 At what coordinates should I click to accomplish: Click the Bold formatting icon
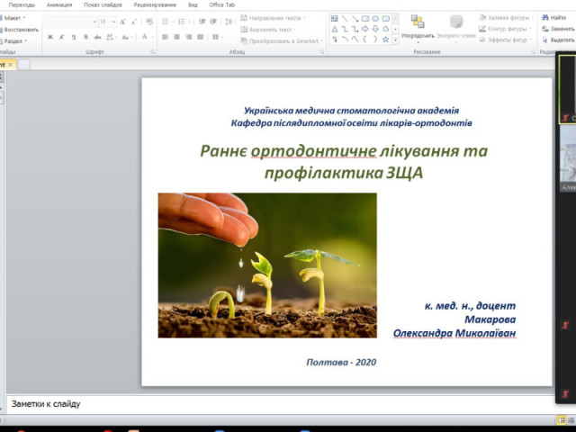(x=49, y=37)
